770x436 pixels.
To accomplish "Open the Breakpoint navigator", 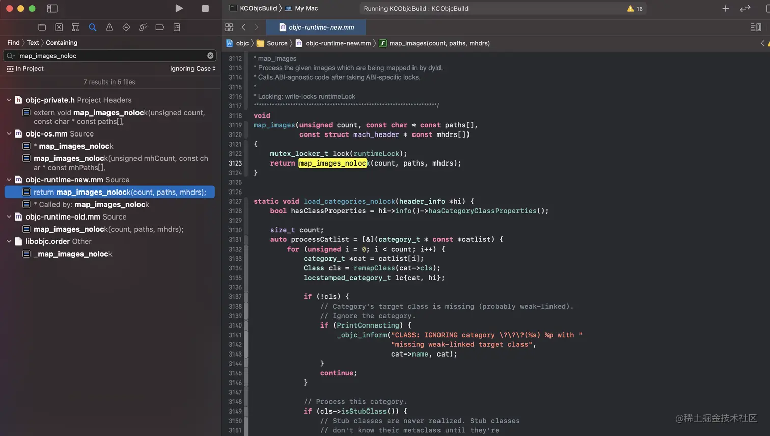I will (x=160, y=27).
